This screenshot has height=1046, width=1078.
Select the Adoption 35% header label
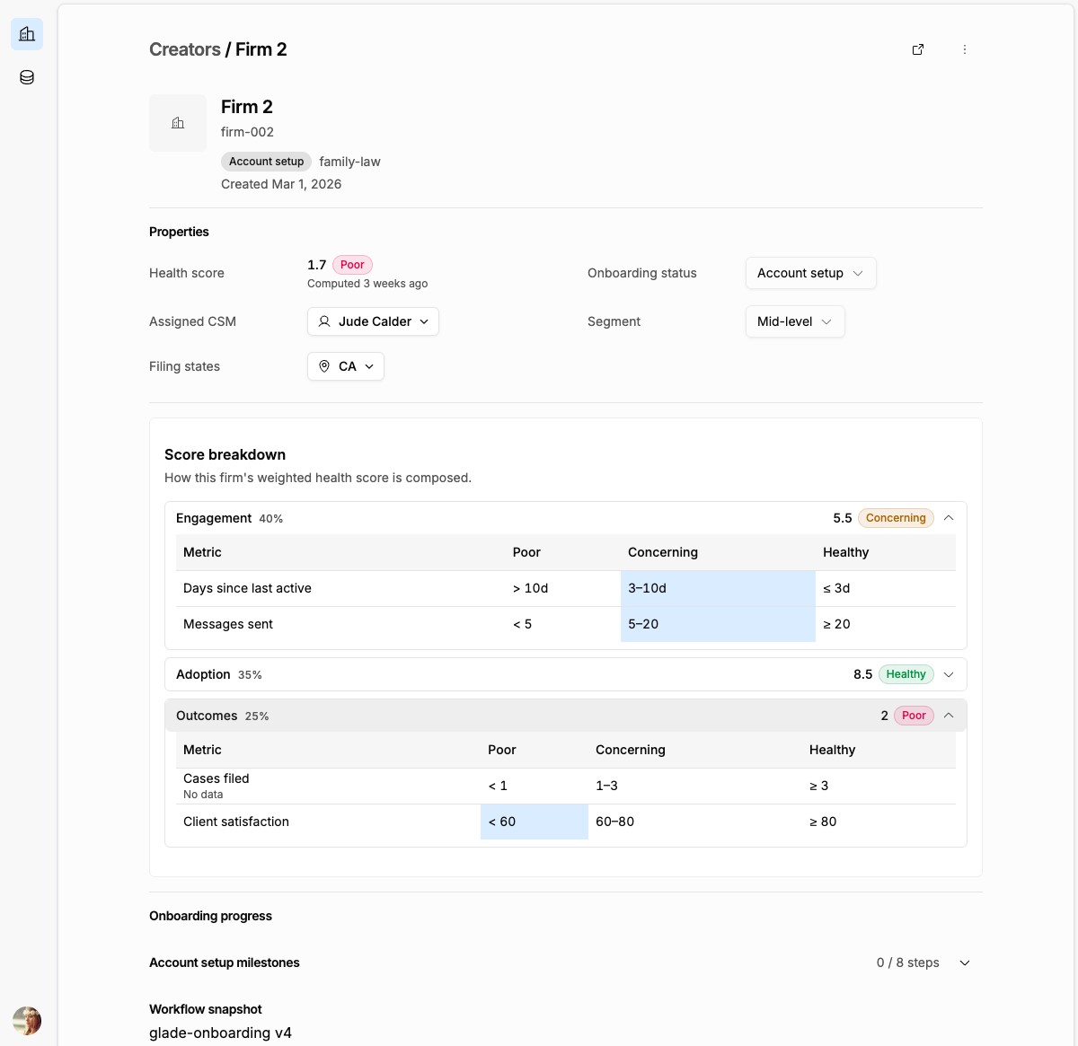click(219, 674)
